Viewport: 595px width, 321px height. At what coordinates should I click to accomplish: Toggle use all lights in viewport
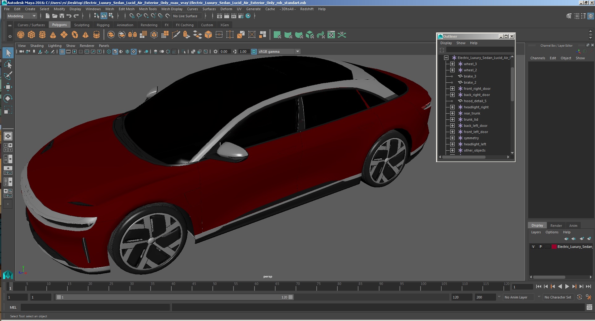(x=140, y=52)
